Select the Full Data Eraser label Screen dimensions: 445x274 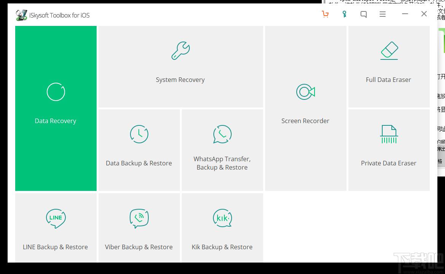click(x=389, y=80)
